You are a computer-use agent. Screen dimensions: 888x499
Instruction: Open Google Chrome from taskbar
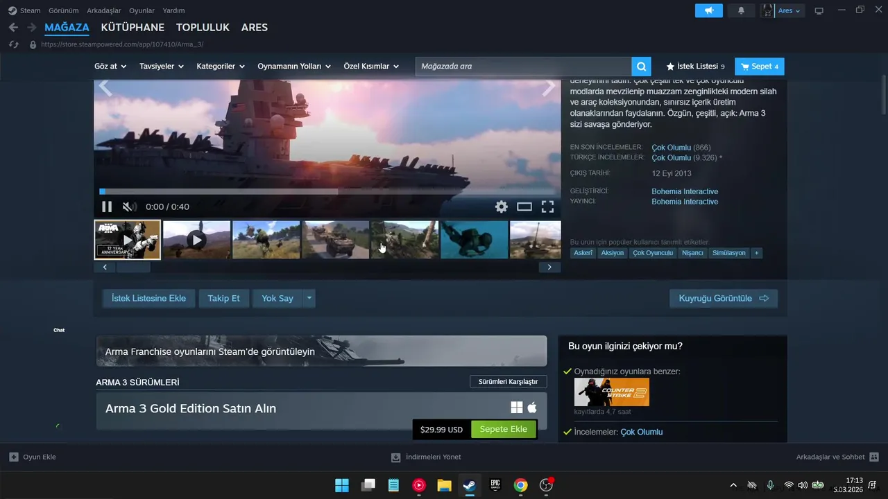click(521, 485)
